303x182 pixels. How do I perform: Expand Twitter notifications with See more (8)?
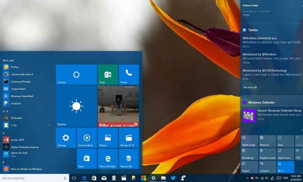250,88
